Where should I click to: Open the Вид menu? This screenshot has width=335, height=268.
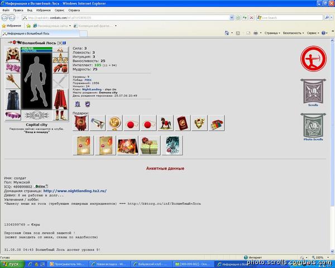pos(30,10)
